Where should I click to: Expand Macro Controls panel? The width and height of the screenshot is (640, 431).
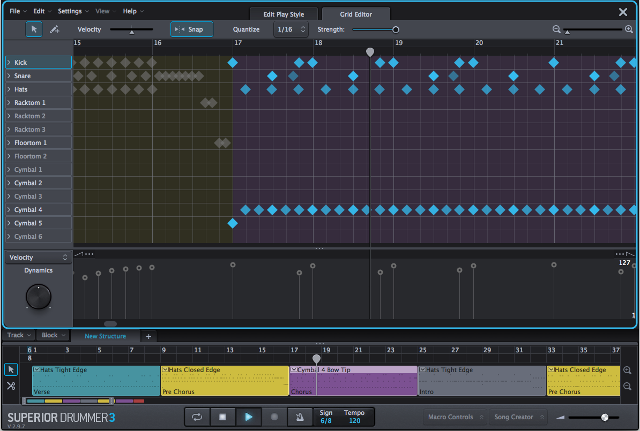pos(455,417)
